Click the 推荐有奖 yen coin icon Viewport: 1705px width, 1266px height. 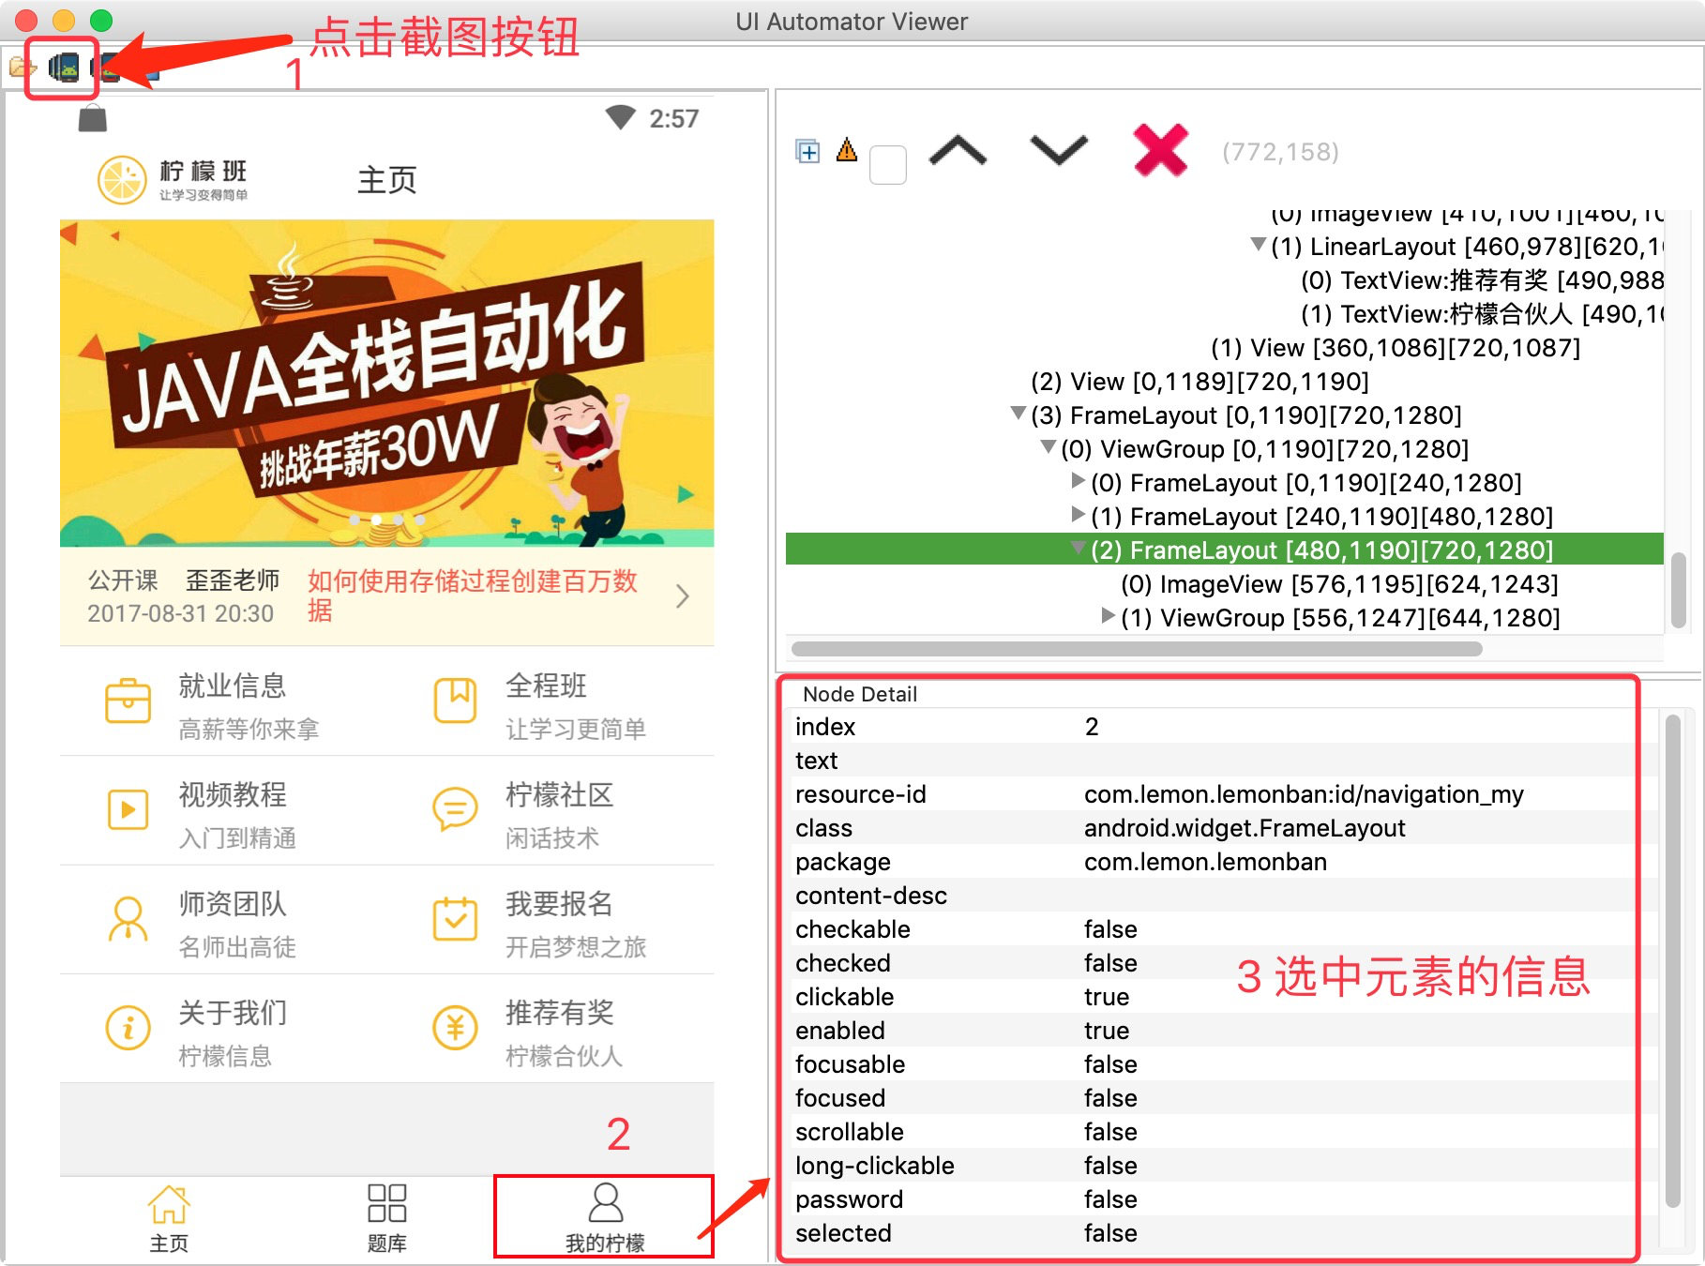coord(456,1028)
